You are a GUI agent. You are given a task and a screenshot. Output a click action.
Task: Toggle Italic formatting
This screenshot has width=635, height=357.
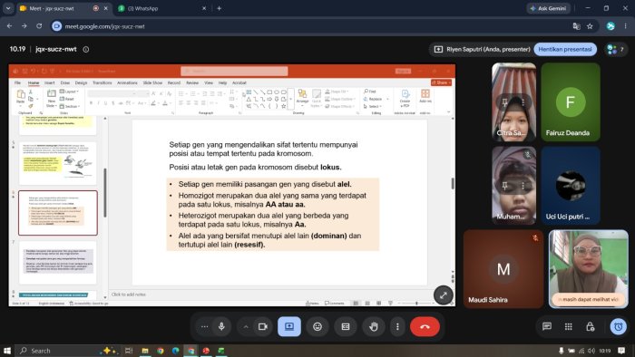tap(98, 103)
